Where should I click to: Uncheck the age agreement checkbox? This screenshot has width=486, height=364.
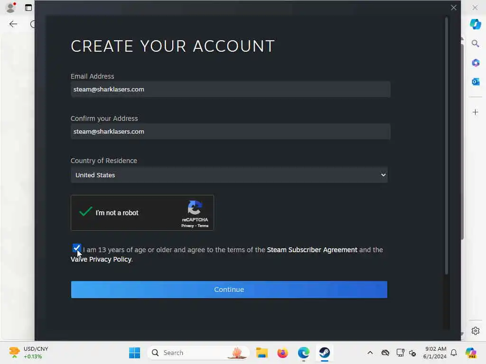[x=76, y=248]
